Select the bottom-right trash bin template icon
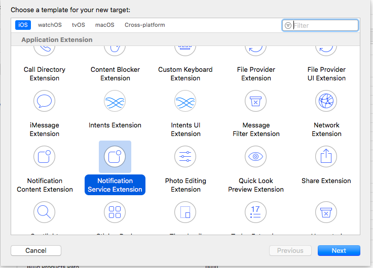Image resolution: width=373 pixels, height=268 pixels. tap(326, 212)
